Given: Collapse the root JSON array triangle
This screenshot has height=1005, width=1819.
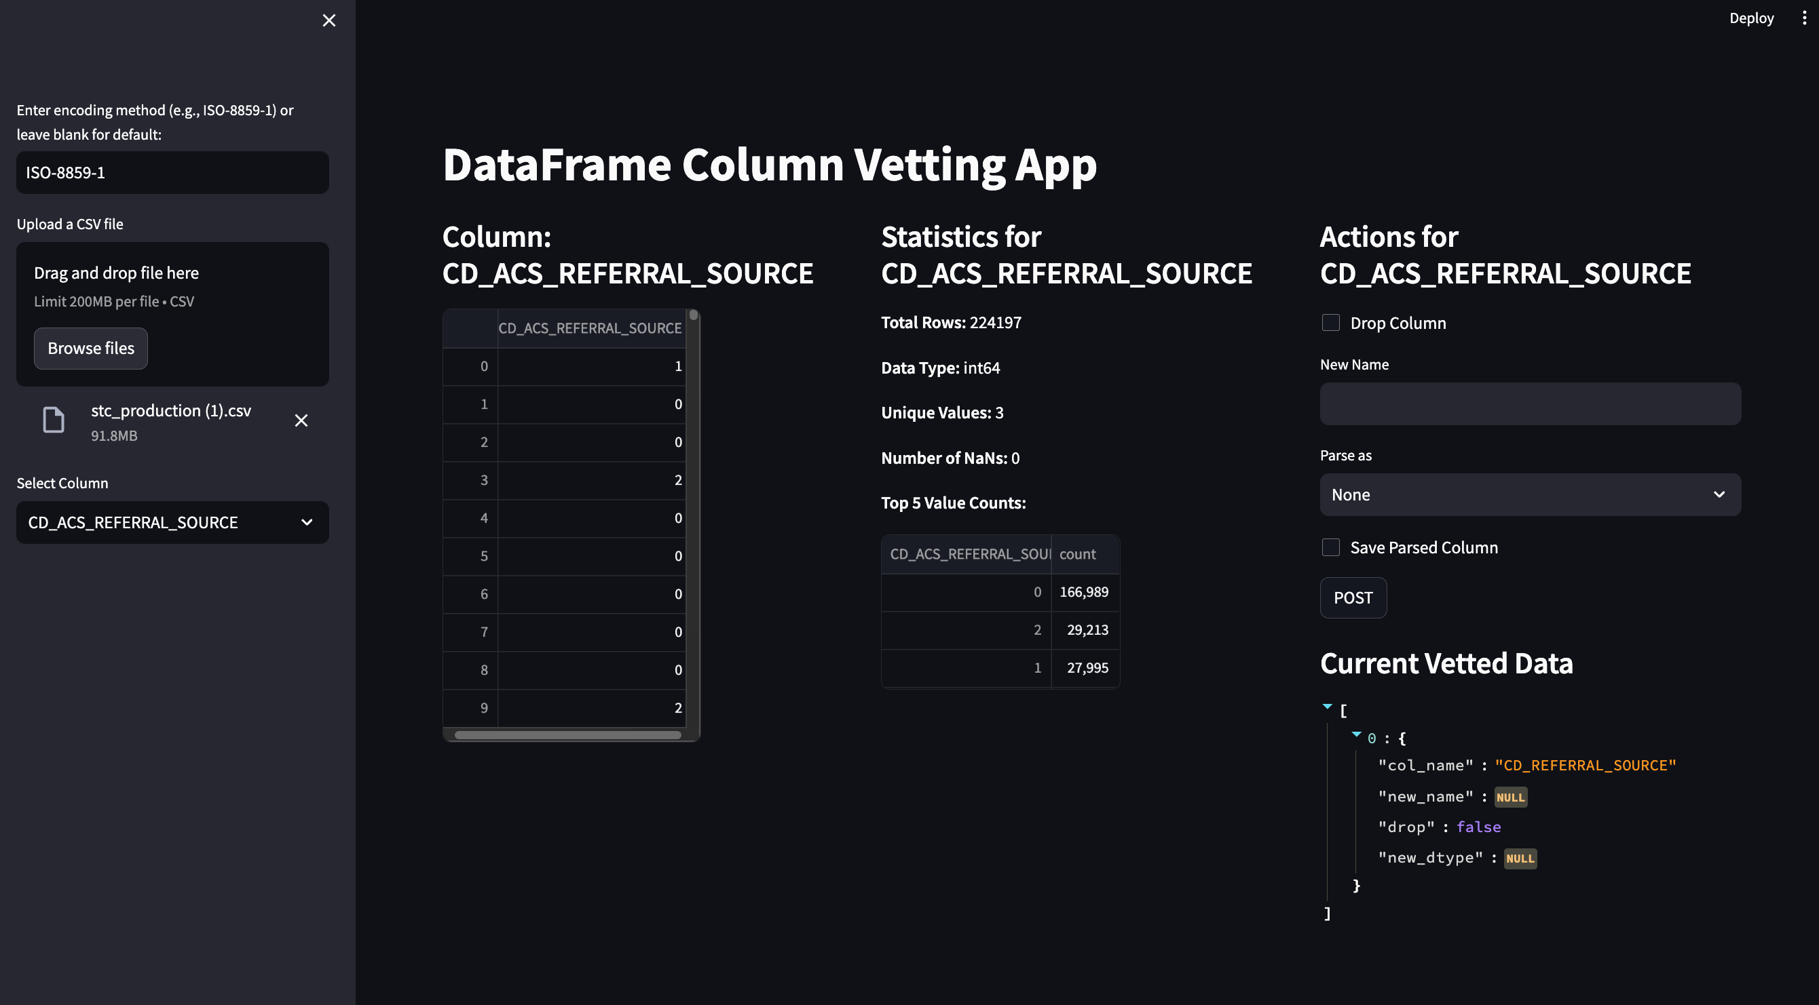Looking at the screenshot, I should coord(1327,707).
